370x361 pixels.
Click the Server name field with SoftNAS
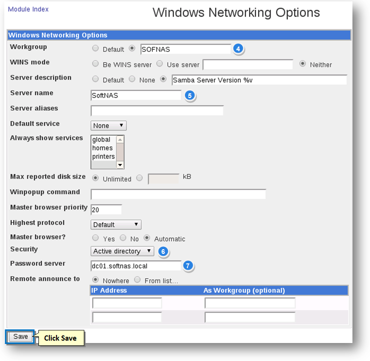(x=136, y=95)
